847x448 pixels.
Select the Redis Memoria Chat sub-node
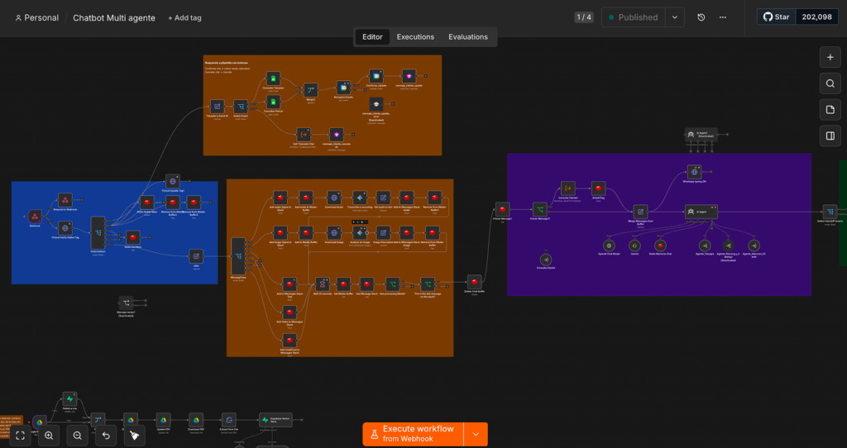(x=660, y=245)
